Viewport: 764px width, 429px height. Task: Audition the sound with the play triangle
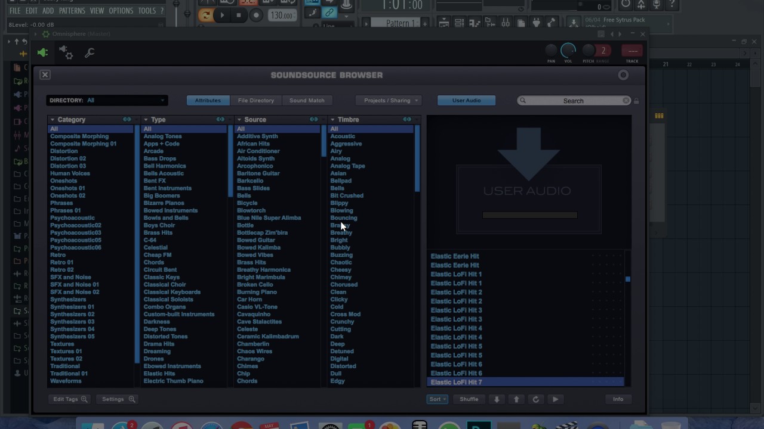coord(555,399)
